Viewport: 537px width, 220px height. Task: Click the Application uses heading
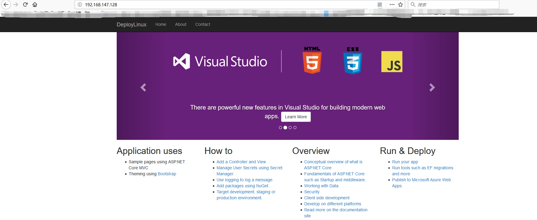(149, 151)
